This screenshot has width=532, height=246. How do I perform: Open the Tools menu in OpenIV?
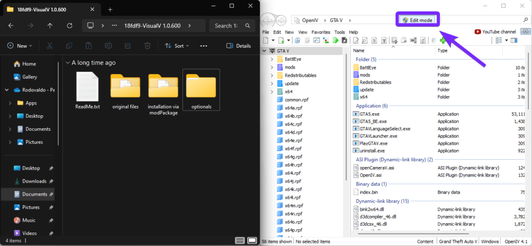(x=340, y=32)
